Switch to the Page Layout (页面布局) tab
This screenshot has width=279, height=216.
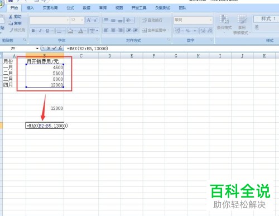(x=50, y=8)
